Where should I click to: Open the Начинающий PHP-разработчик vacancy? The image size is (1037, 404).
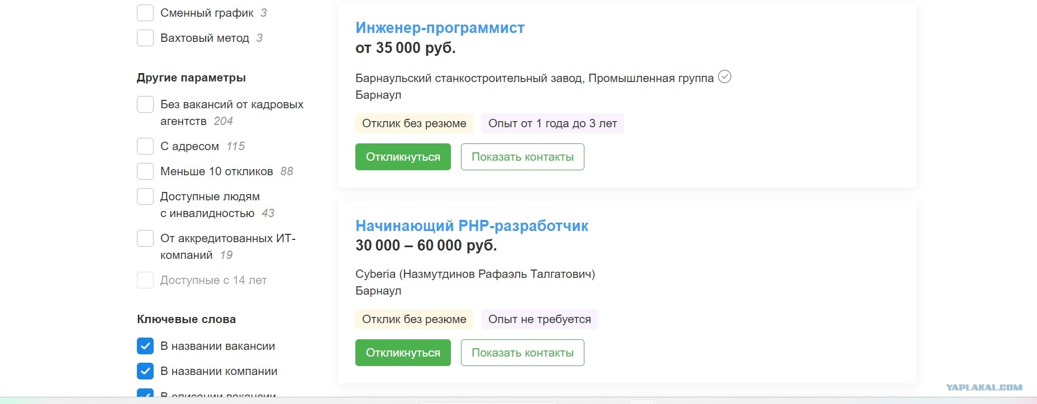pos(472,226)
